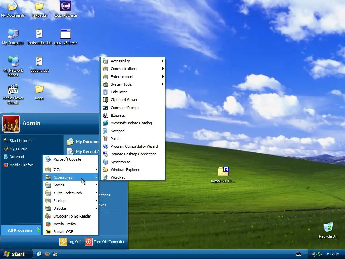Open My Documents in Start menu right pane
Image resolution: width=345 pixels, height=259 pixels.
pyautogui.click(x=83, y=142)
